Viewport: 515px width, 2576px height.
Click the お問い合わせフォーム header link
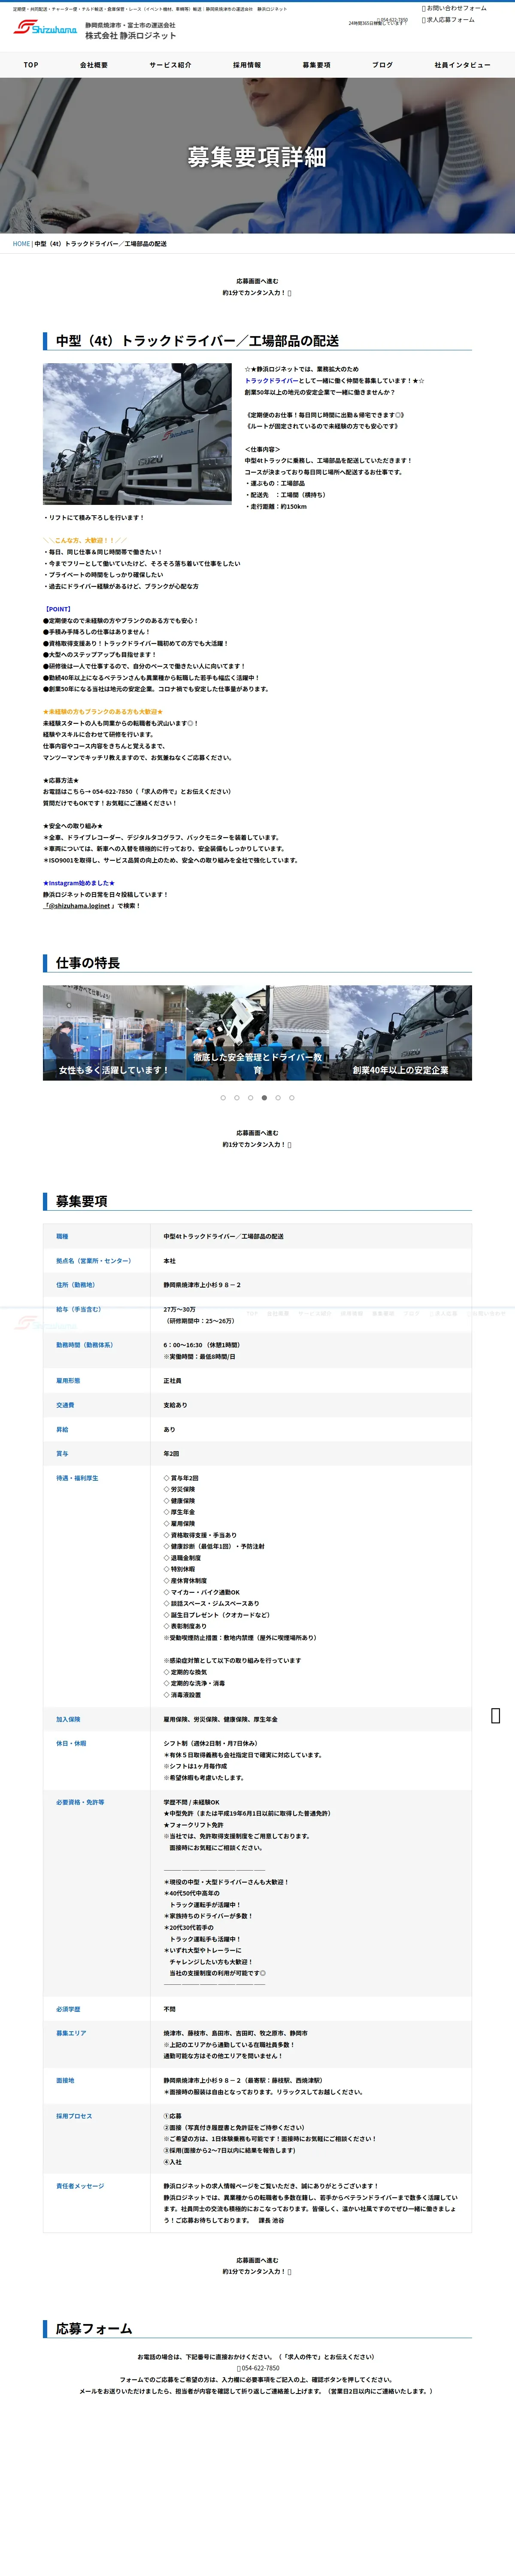pyautogui.click(x=454, y=8)
